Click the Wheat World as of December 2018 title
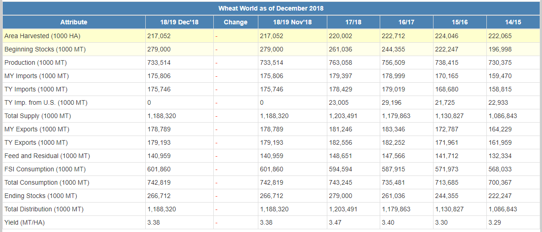 pos(271,8)
